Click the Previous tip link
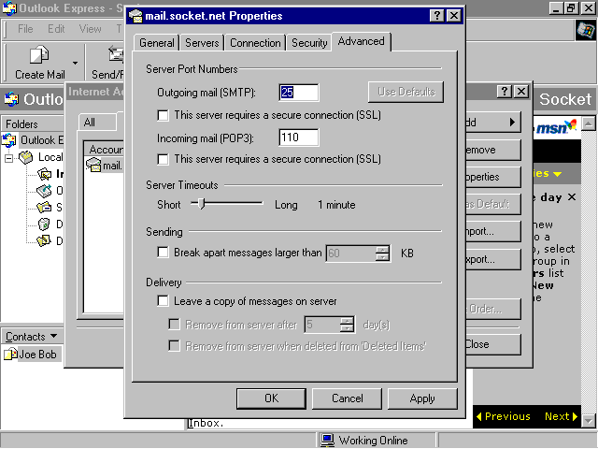 [x=504, y=416]
